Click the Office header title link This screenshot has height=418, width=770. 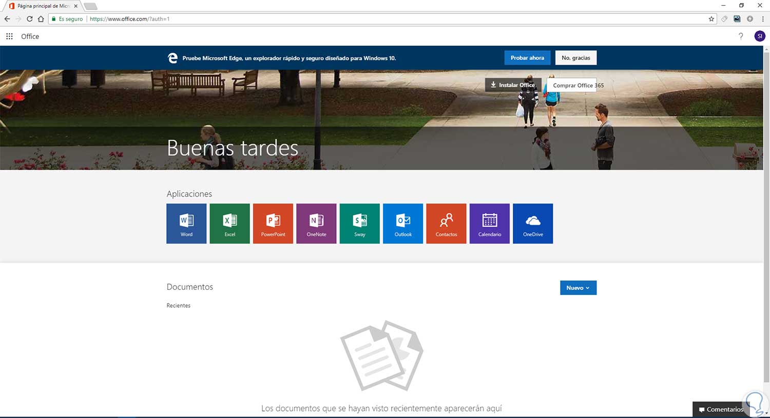pos(30,36)
